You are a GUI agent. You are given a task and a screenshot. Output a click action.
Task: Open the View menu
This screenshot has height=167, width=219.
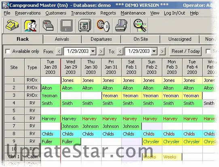point(155,13)
